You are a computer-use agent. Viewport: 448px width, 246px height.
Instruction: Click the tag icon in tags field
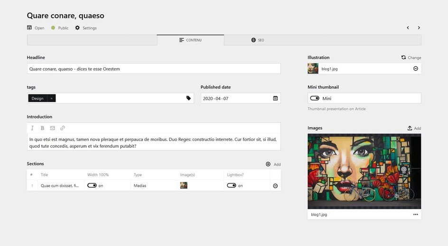click(x=188, y=98)
